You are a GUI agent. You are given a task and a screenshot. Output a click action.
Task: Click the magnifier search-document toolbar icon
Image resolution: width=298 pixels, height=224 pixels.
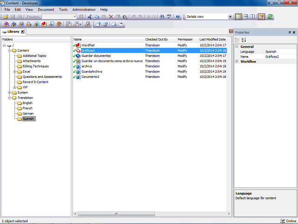(x=125, y=17)
